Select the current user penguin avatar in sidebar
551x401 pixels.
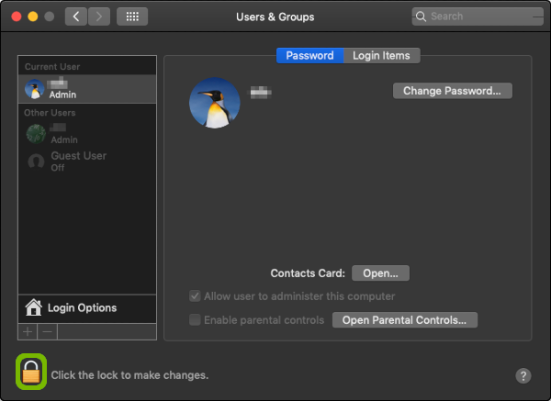click(35, 89)
